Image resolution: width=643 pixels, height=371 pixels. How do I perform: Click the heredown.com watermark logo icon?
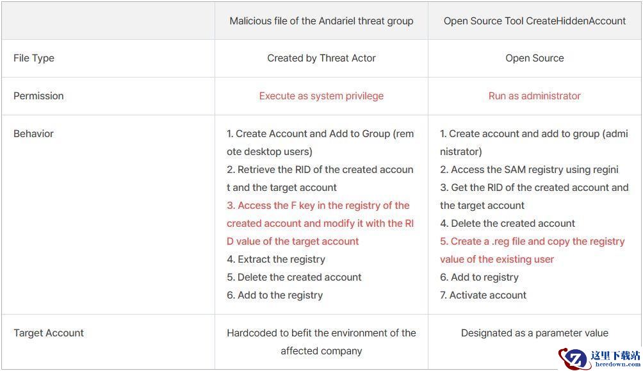[x=573, y=359]
